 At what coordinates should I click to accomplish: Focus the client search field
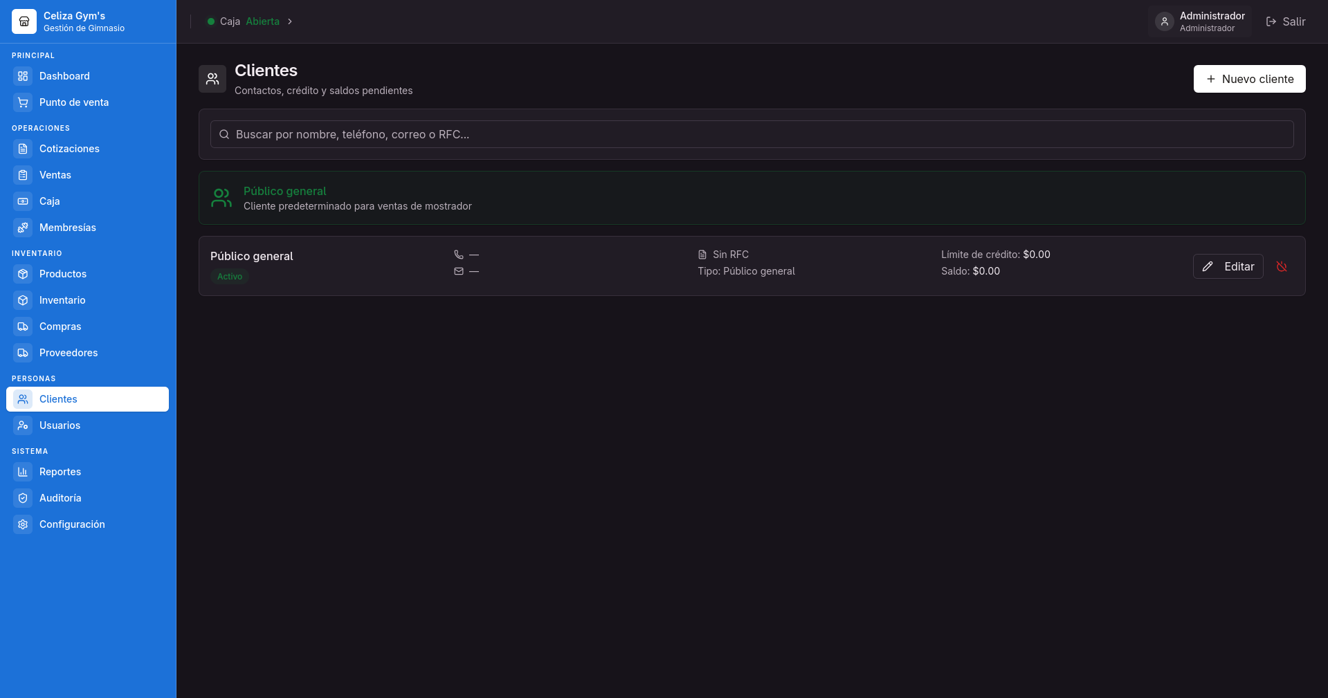point(752,134)
